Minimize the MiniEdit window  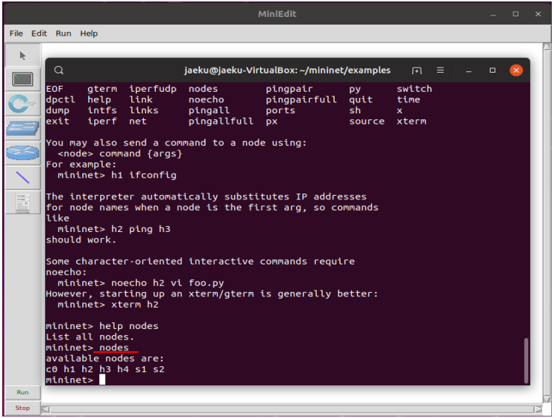click(493, 15)
